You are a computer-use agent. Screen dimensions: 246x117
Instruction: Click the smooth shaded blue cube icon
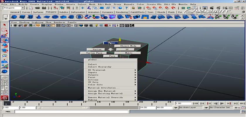coord(81,25)
